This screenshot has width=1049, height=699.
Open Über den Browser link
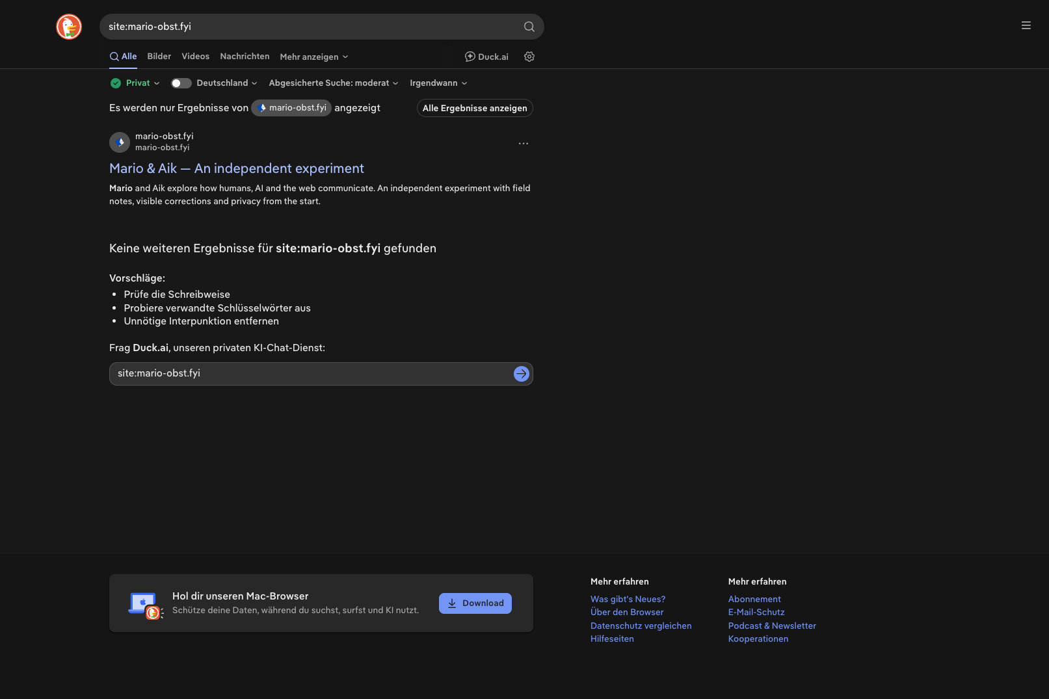tap(627, 613)
